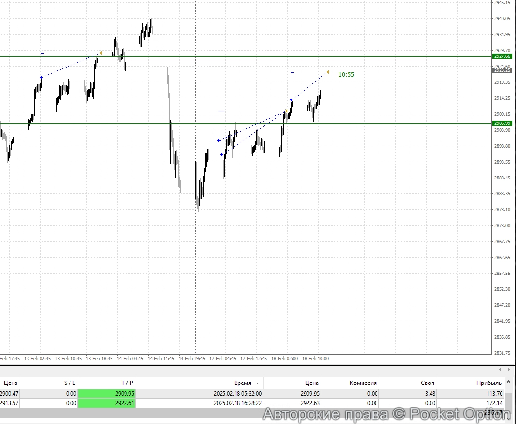The height and width of the screenshot is (424, 516).
Task: Click the scrollbar up arrow beside the trade table
Action: pos(508,383)
